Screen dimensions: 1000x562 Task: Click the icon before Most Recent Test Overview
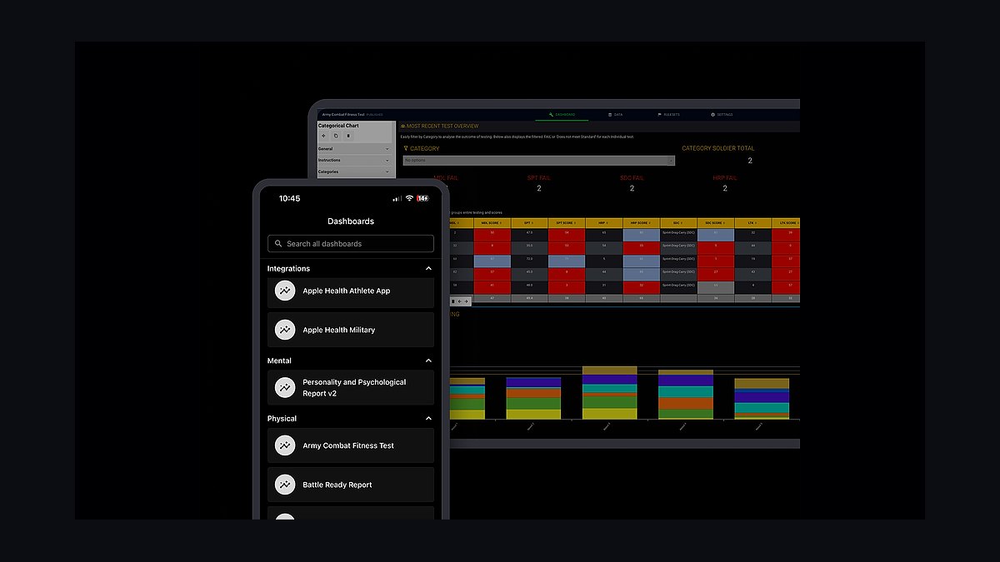pos(402,126)
